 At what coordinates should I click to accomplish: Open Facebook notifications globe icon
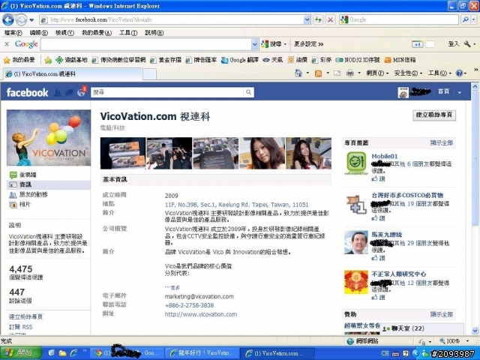(81, 92)
